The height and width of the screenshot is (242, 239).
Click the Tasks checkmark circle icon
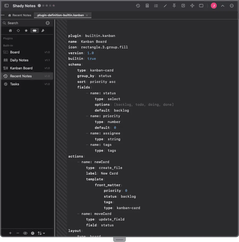6,84
